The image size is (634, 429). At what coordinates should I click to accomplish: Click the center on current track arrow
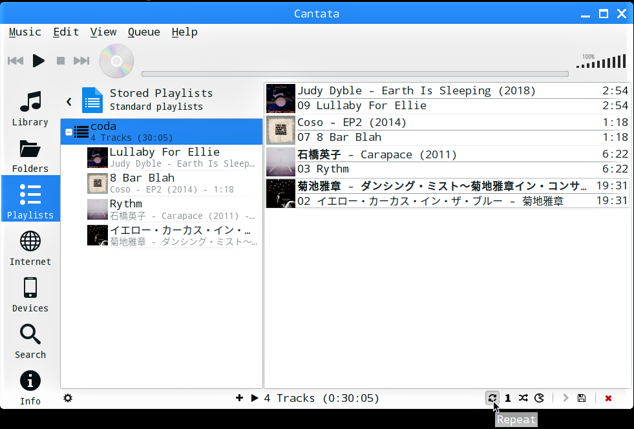(565, 398)
